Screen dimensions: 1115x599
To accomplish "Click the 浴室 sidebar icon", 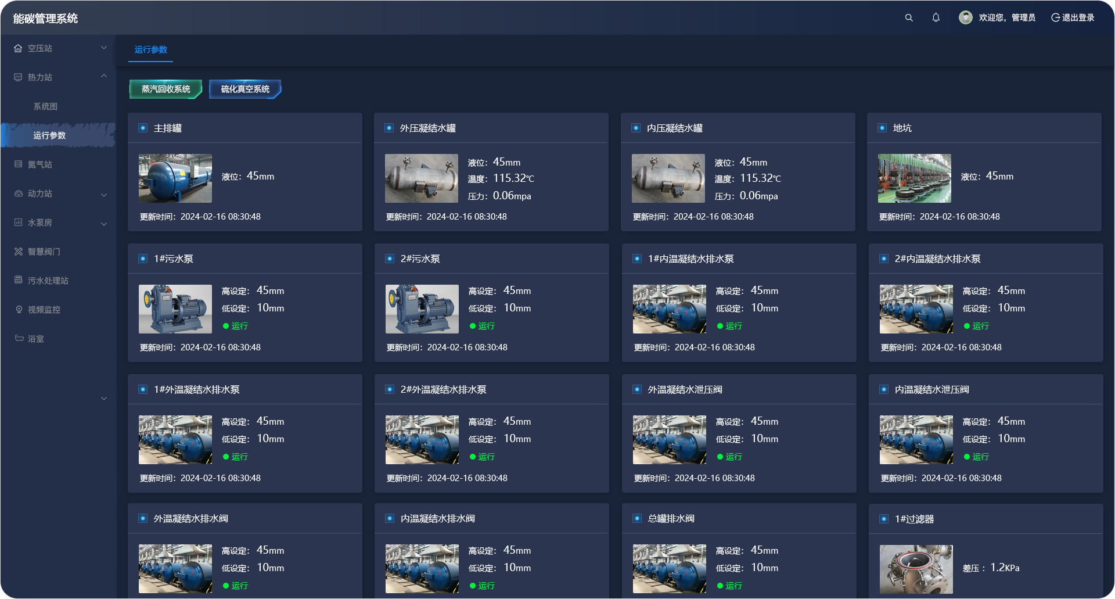I will pos(19,338).
